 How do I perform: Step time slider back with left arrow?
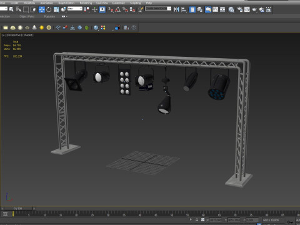click(x=2, y=208)
